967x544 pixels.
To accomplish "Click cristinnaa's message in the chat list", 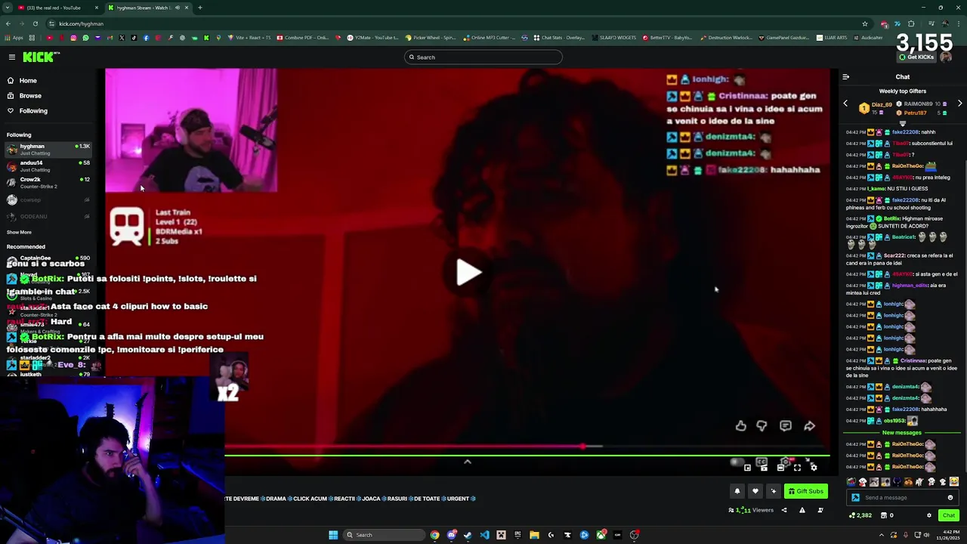I will tap(902, 368).
